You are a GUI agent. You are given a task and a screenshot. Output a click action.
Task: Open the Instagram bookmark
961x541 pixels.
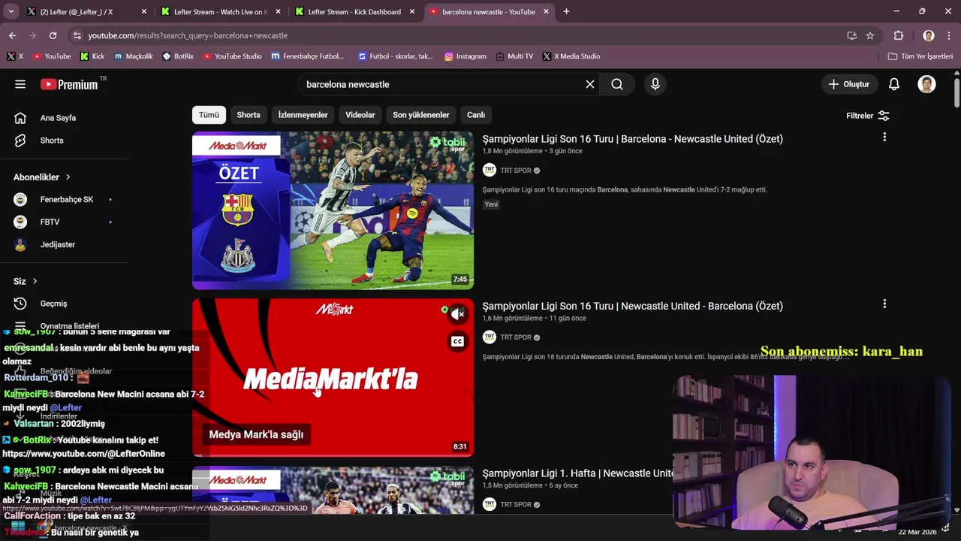coord(465,56)
